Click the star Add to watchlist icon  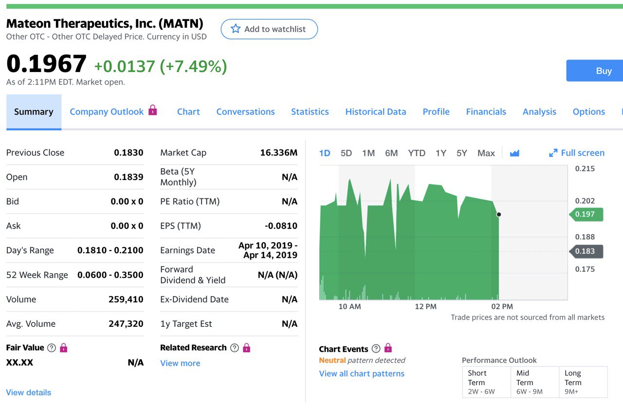click(x=236, y=29)
